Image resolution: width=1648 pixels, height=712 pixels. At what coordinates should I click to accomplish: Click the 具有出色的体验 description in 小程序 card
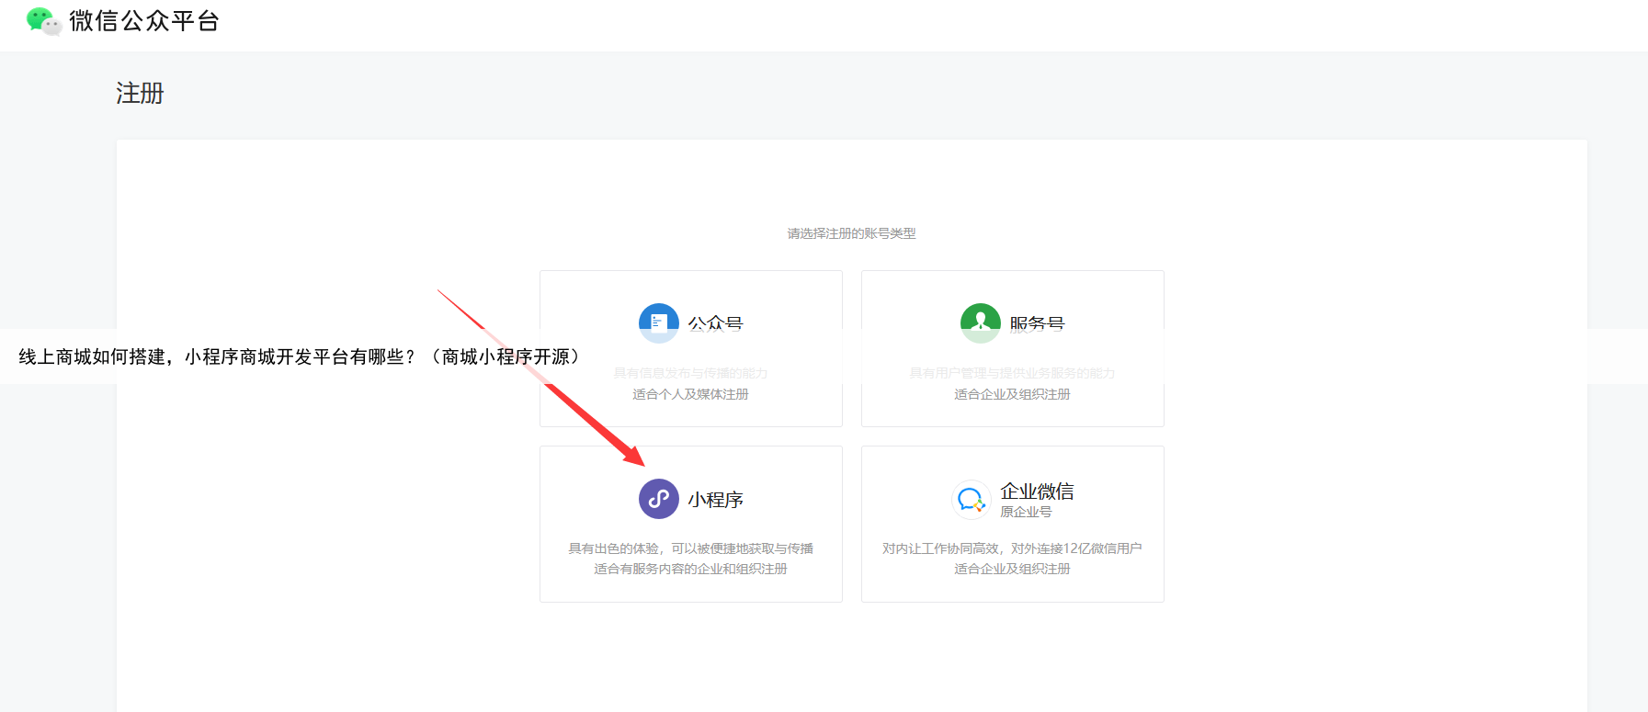[690, 548]
